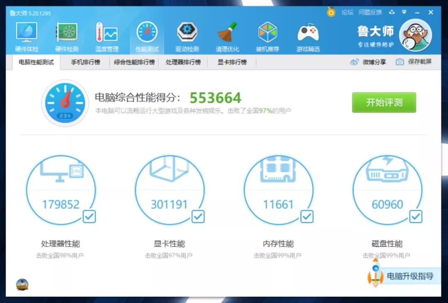Toggle the checkmark under 显卡性能 score
The height and width of the screenshot is (303, 448).
(x=198, y=217)
